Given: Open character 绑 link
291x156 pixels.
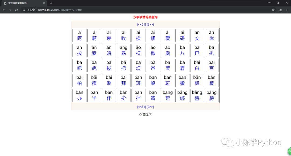Looking at the screenshot, I should click(182, 99).
